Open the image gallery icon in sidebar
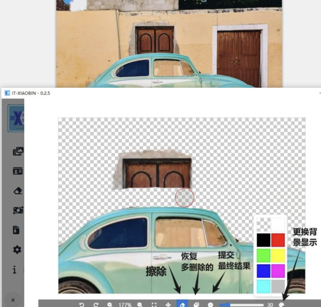321x307 pixels. (x=18, y=151)
